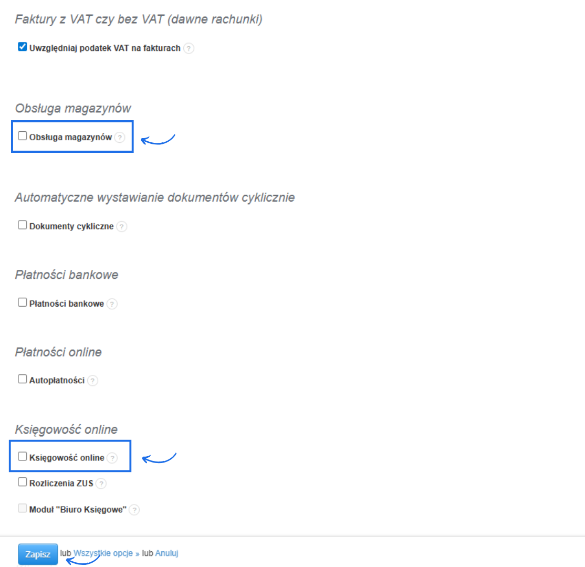Viewport: 585px width, 567px height.
Task: Open help for Rozliczenia ZUS setting
Action: point(100,483)
